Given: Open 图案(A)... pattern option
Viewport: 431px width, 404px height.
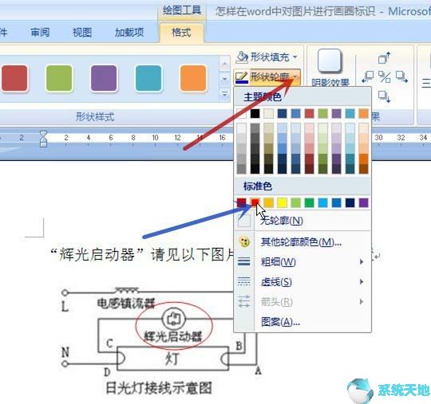Looking at the screenshot, I should (302, 322).
